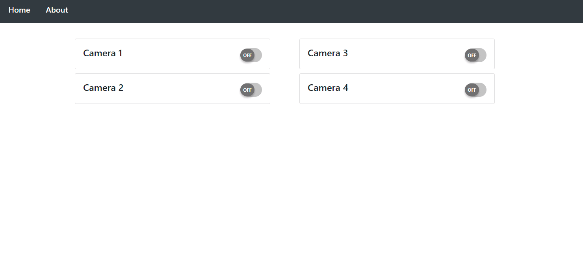Click the blank white area below the cards
The height and width of the screenshot is (261, 583).
[291, 181]
